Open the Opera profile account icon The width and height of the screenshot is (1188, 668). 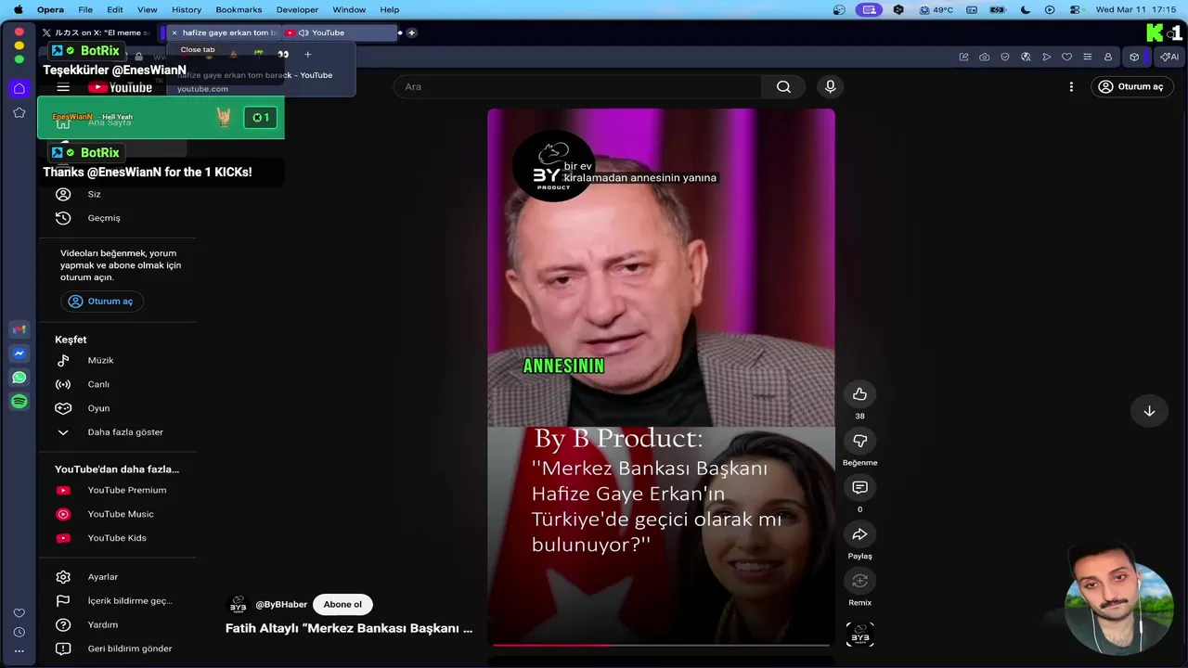[x=1107, y=57]
